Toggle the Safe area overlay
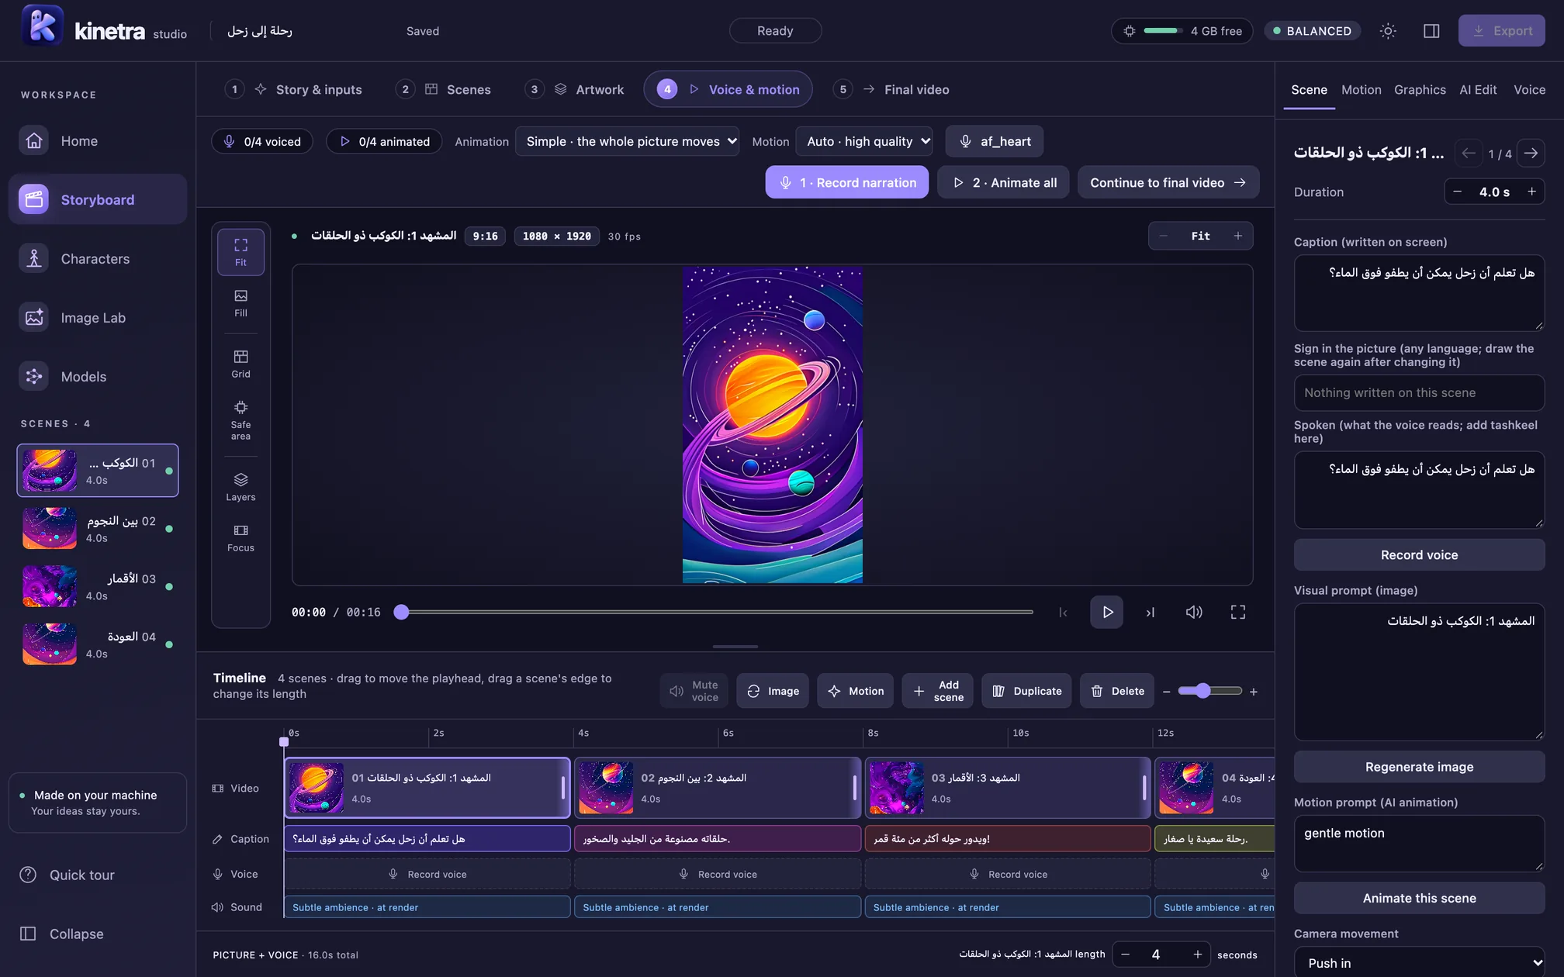 (240, 419)
